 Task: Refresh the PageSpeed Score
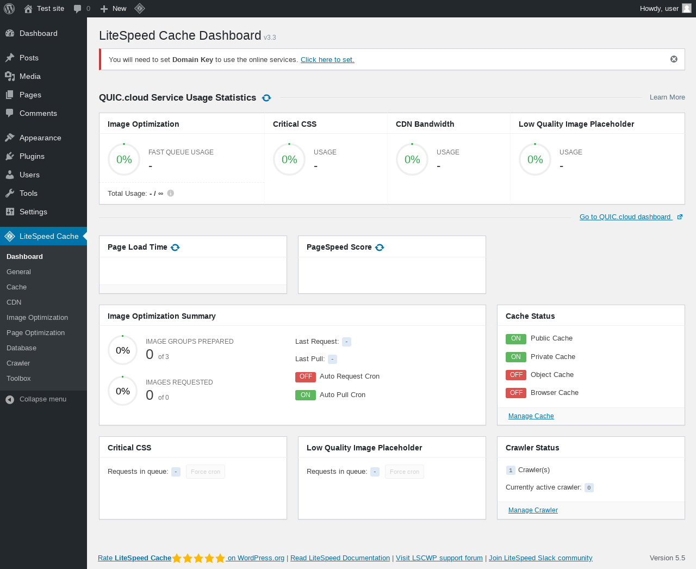(x=380, y=248)
